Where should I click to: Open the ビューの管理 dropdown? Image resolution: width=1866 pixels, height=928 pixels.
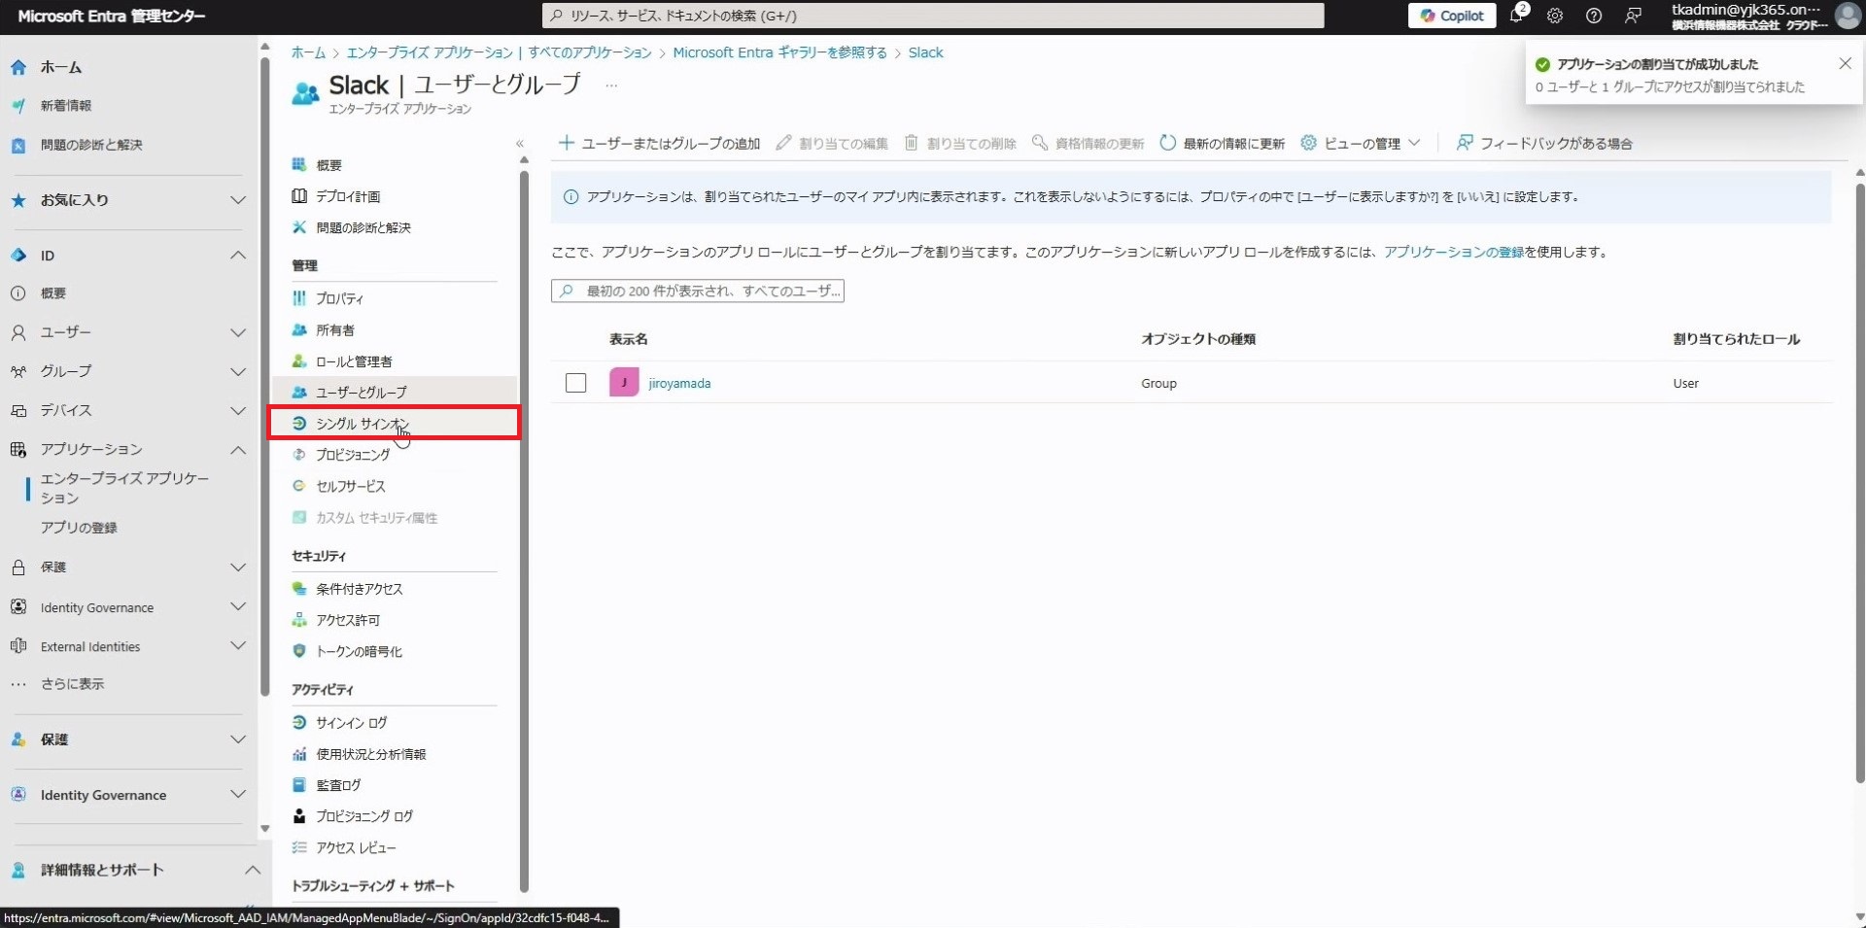[x=1361, y=144]
